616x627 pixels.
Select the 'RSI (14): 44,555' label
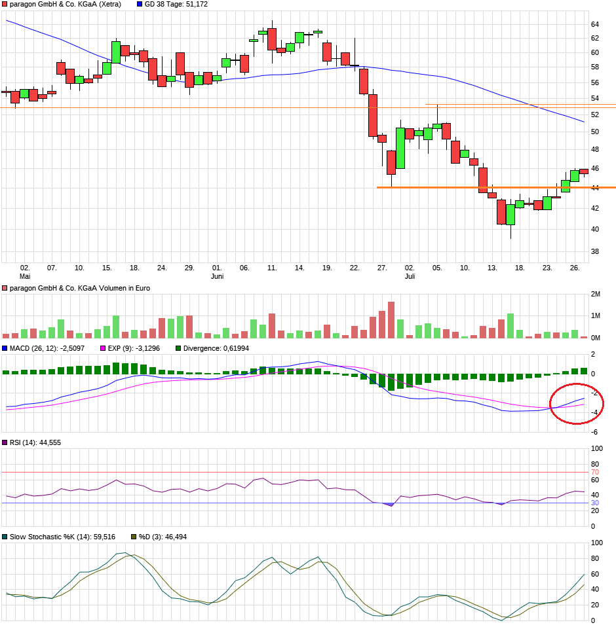35,442
